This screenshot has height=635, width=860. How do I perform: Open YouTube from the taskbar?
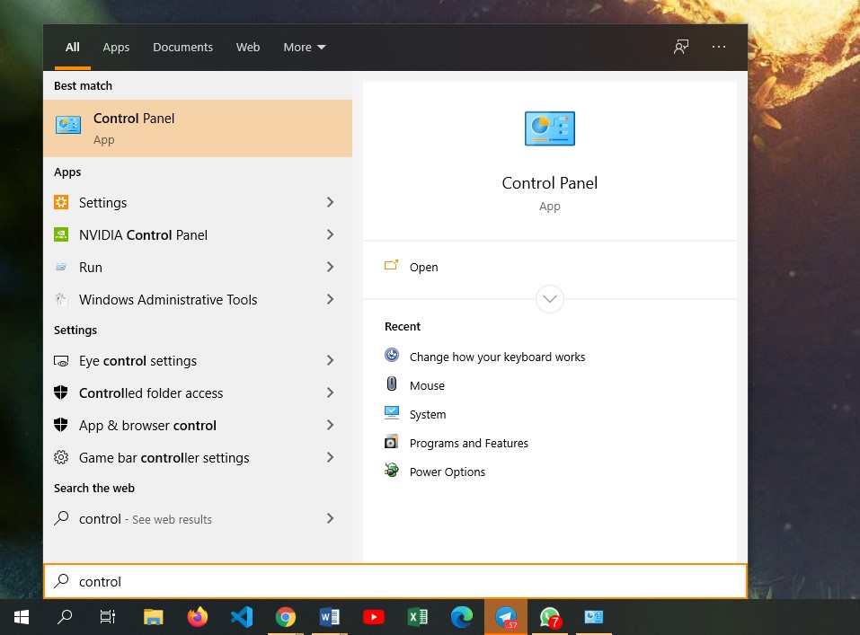pos(374,617)
